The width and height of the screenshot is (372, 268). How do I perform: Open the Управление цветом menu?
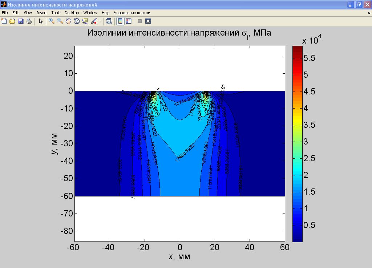[132, 13]
